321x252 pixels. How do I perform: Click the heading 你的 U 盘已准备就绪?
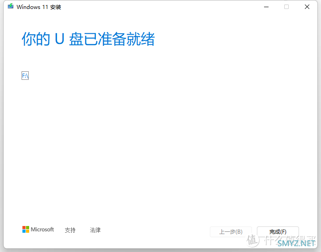tap(88, 39)
